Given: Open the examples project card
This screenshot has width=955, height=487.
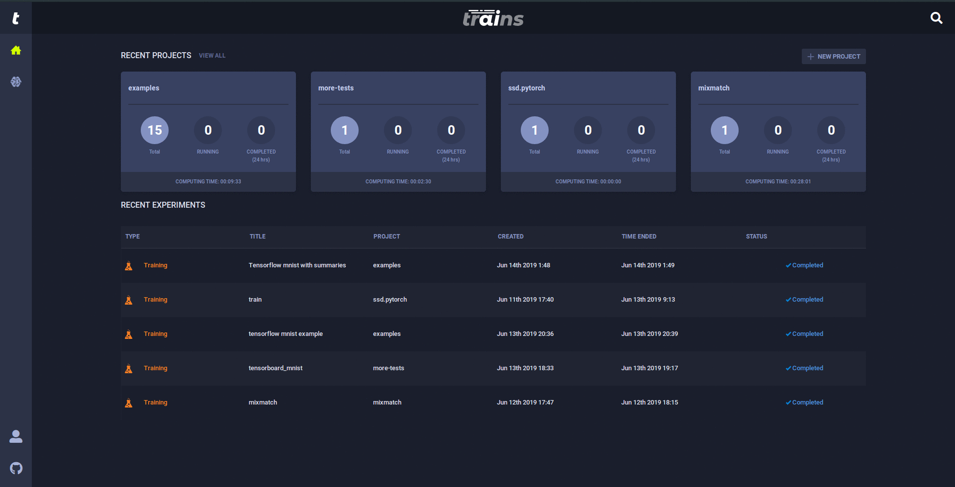Looking at the screenshot, I should click(208, 88).
